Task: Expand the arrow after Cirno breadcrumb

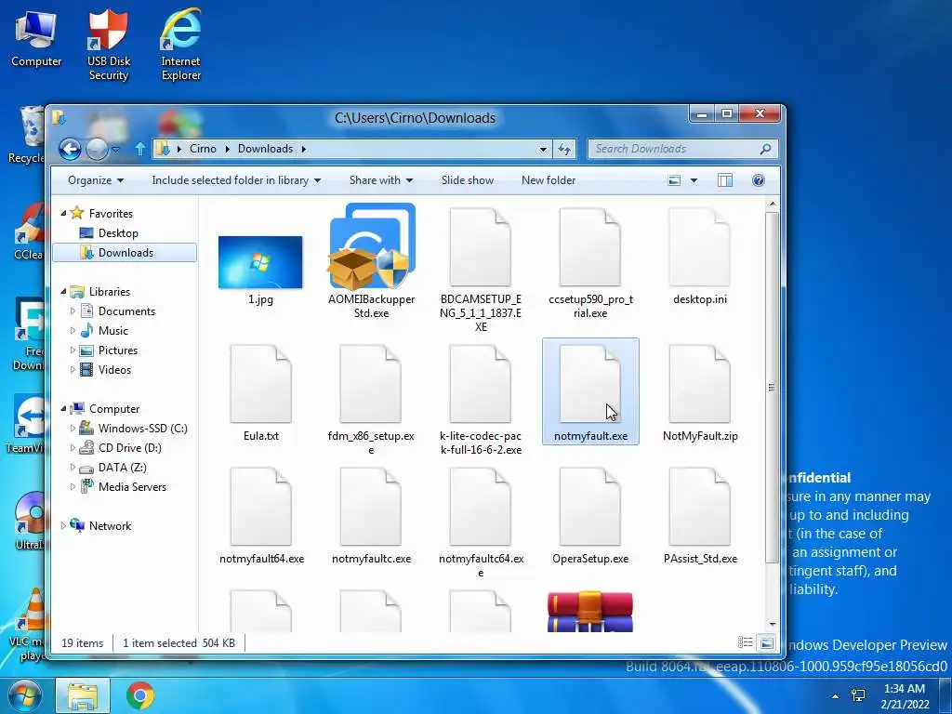Action: click(227, 149)
